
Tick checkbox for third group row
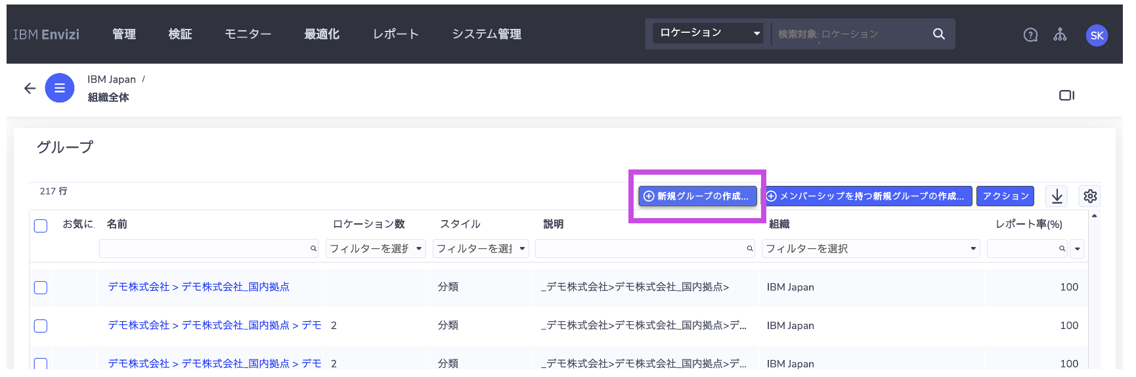[41, 363]
